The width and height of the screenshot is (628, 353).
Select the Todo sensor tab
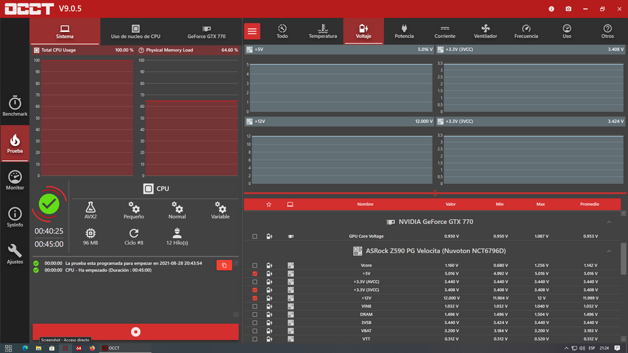pyautogui.click(x=282, y=31)
